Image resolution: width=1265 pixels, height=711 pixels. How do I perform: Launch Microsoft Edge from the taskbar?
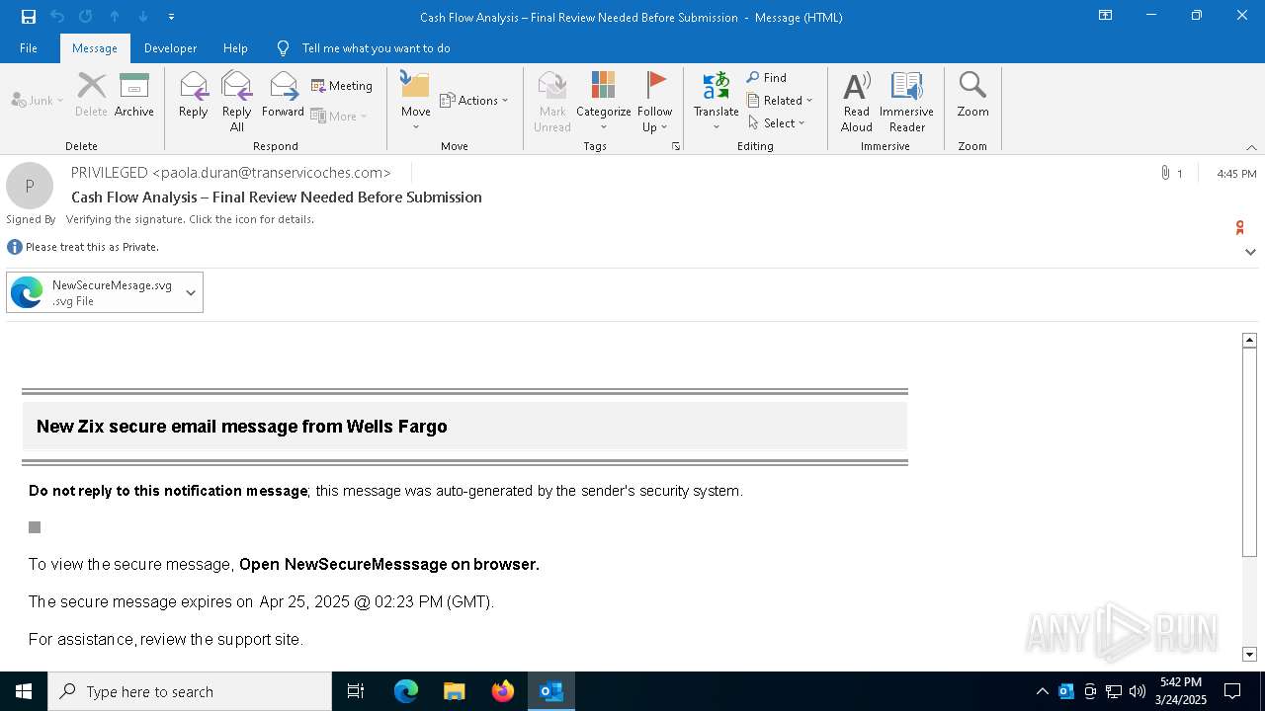406,691
